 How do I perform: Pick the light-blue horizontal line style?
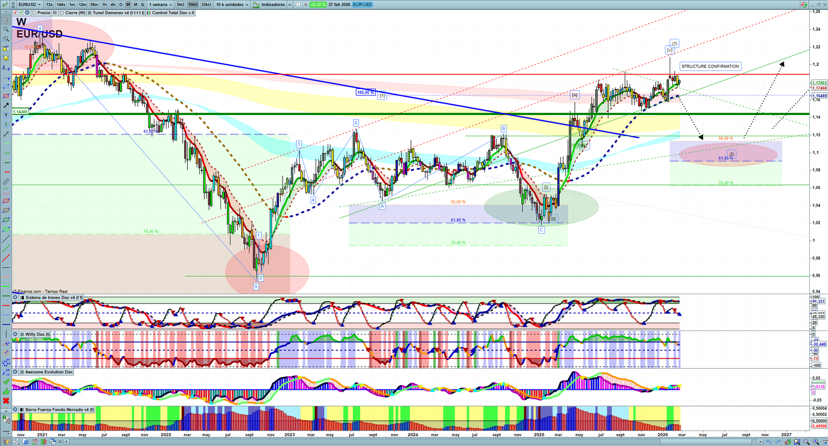tap(6, 315)
